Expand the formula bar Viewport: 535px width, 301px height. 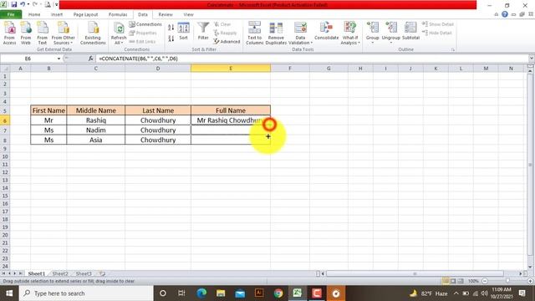532,59
